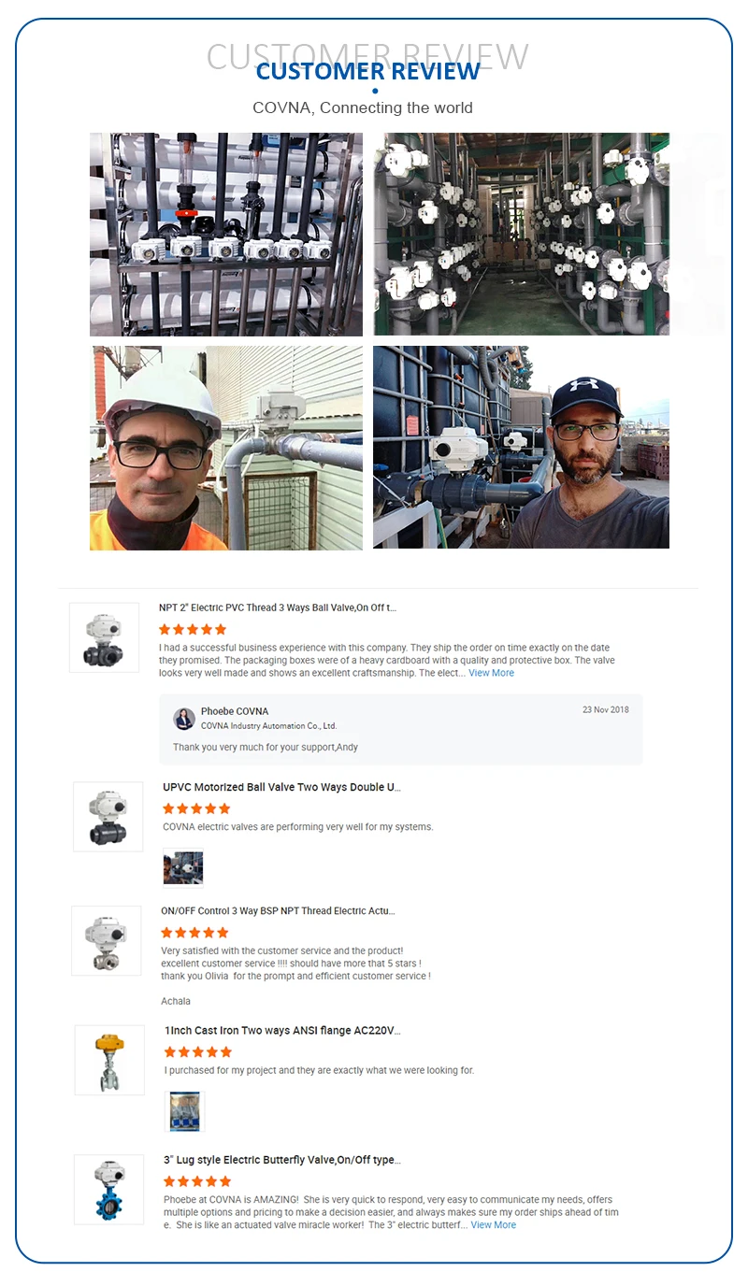Open the UPVC Motorized Ball Valve Two Ways title
748x1286 pixels.
tap(282, 787)
